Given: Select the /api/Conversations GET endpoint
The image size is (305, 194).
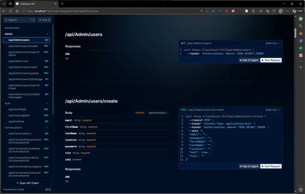Looking at the screenshot, I should coord(27,134).
